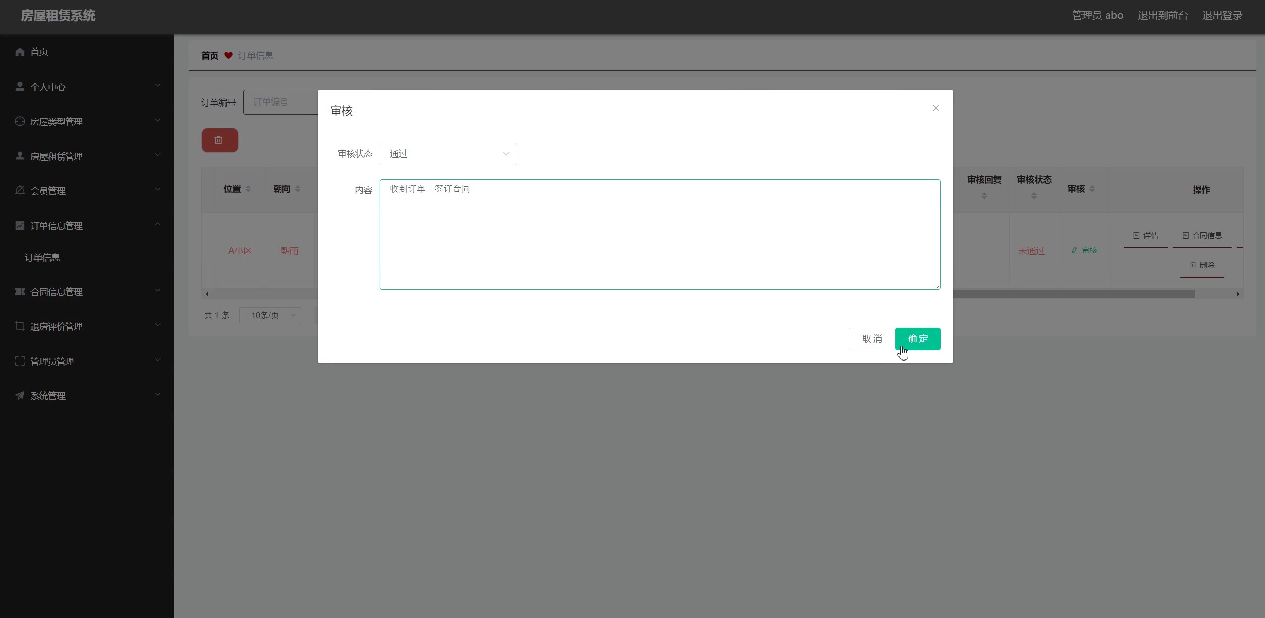Click the table's horizontal scrollbar right arrow
Image resolution: width=1265 pixels, height=618 pixels.
pos(1238,294)
